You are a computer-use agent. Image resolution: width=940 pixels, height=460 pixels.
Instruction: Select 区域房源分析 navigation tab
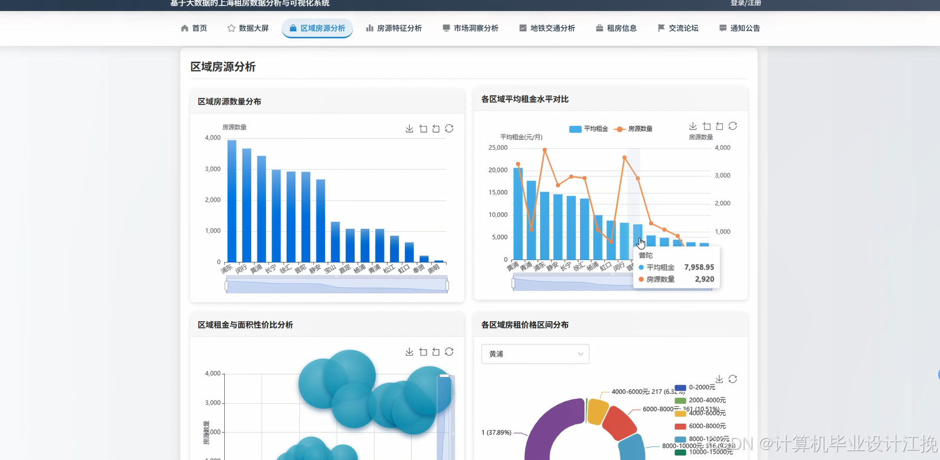click(317, 28)
